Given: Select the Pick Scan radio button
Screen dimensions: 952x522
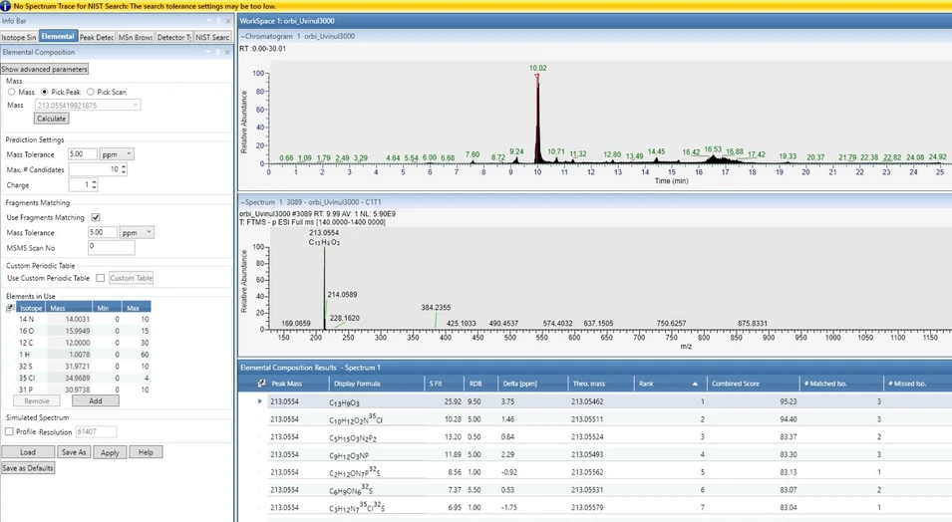Looking at the screenshot, I should pyautogui.click(x=91, y=92).
